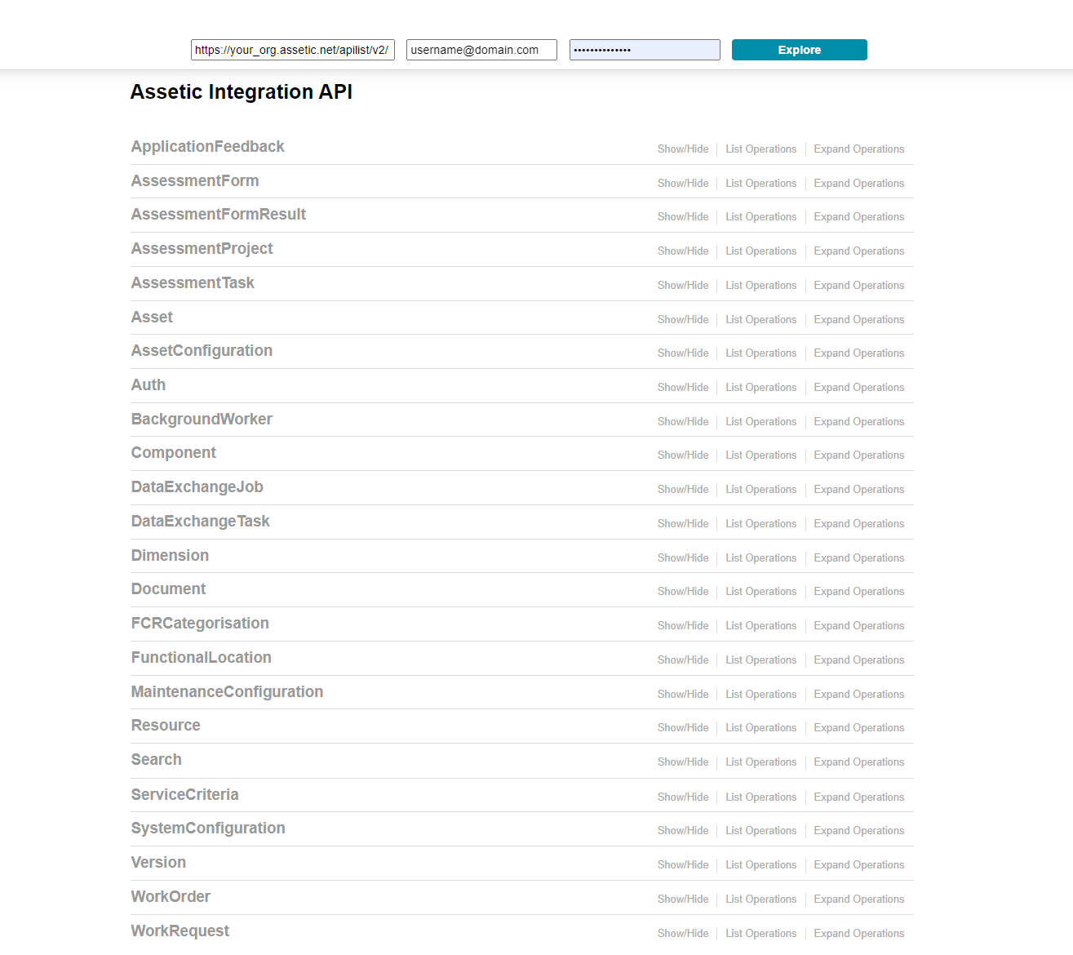
Task: Click the username email input field
Action: [x=481, y=50]
